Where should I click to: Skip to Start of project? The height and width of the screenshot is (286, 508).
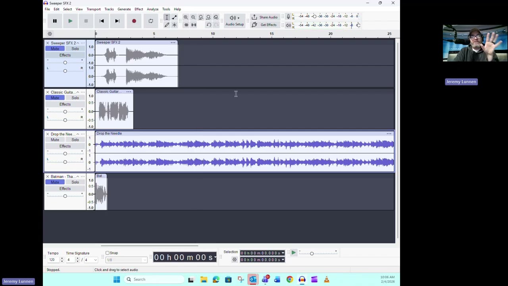click(x=102, y=21)
